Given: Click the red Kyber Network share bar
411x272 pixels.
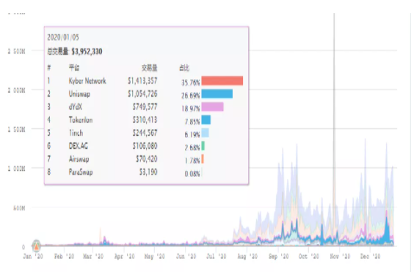Looking at the screenshot, I should (222, 81).
